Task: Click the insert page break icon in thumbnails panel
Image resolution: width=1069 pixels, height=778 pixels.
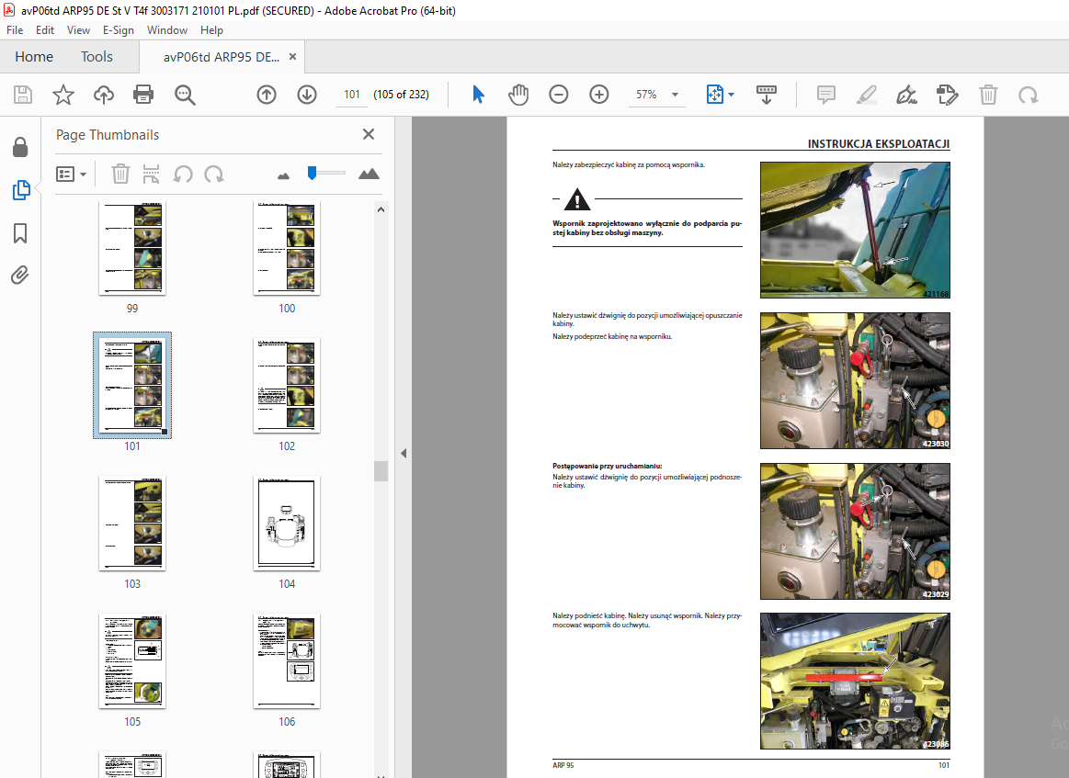Action: click(x=152, y=175)
